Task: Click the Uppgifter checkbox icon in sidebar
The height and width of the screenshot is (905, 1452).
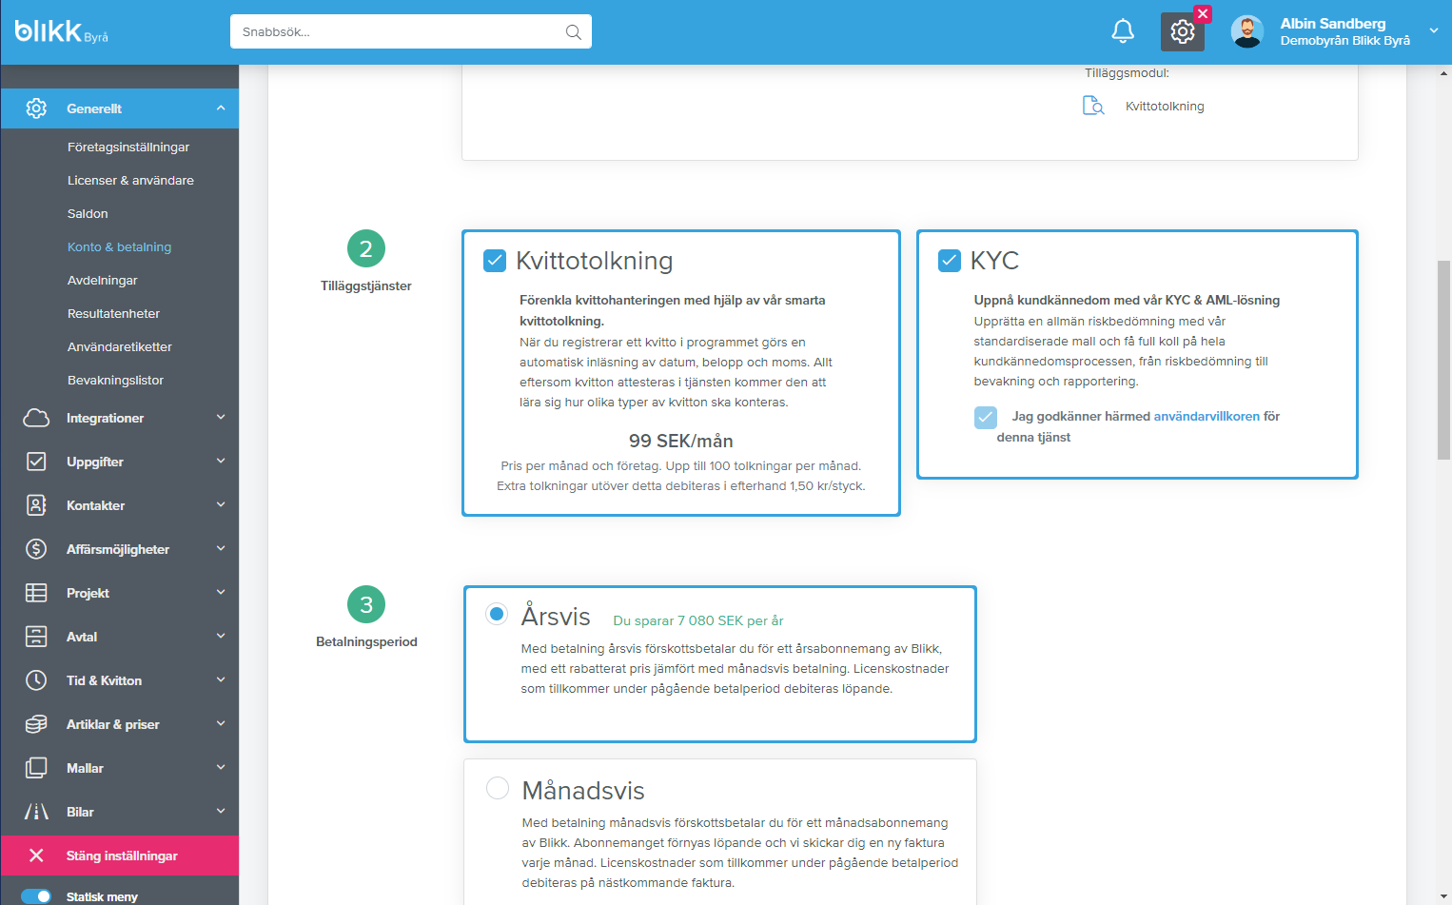Action: pyautogui.click(x=36, y=462)
